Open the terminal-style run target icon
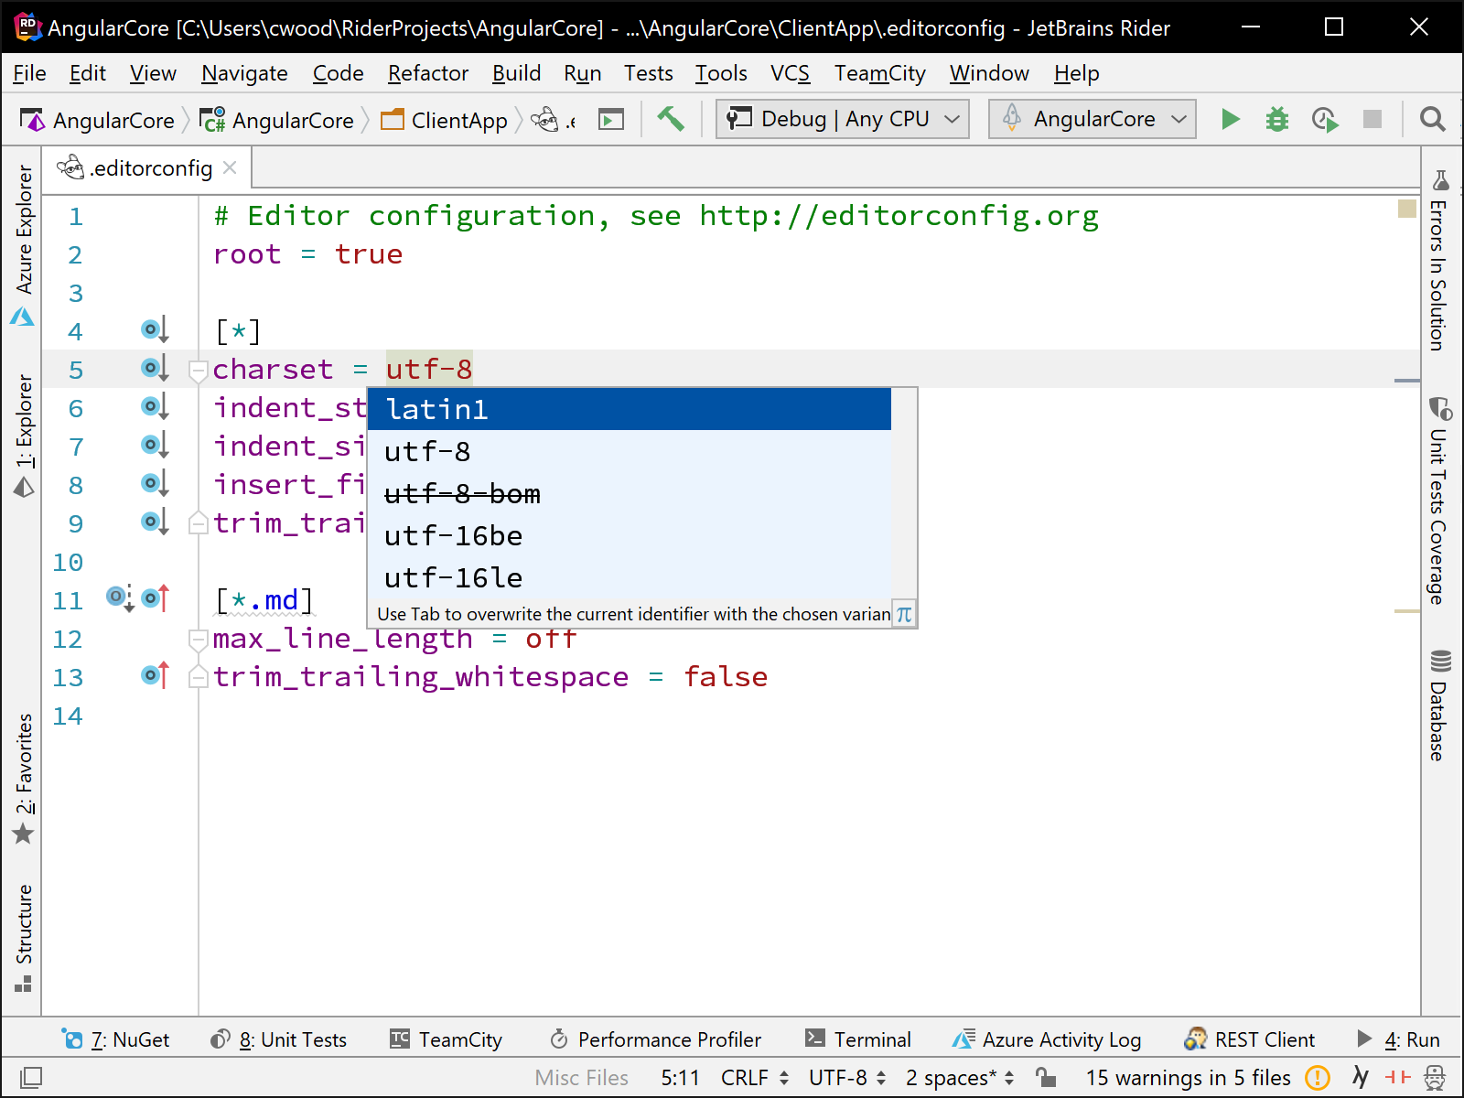 (x=610, y=120)
